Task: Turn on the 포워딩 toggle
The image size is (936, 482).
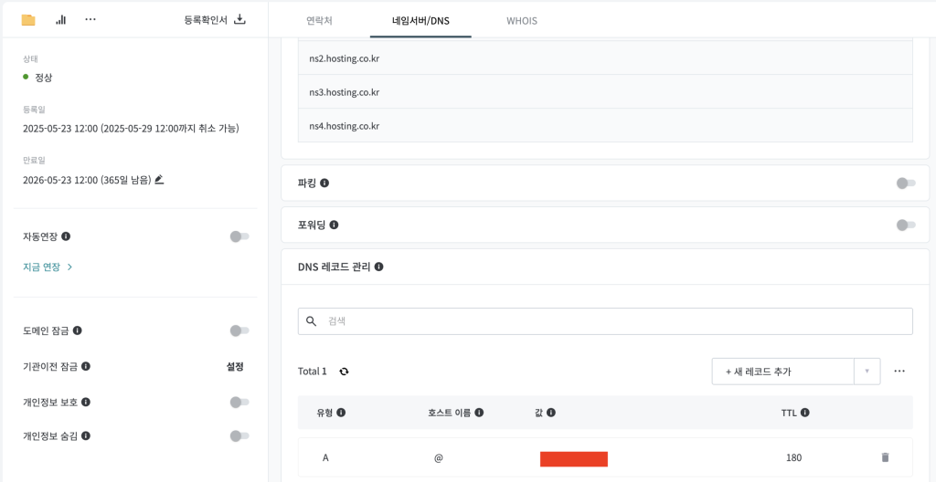Action: coord(906,225)
